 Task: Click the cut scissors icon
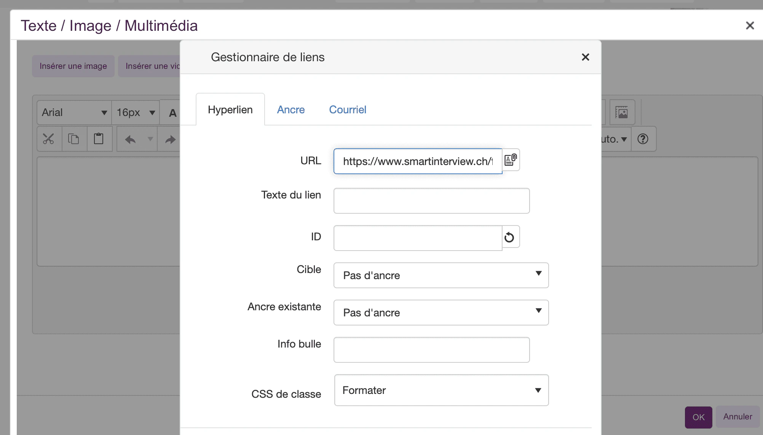49,139
